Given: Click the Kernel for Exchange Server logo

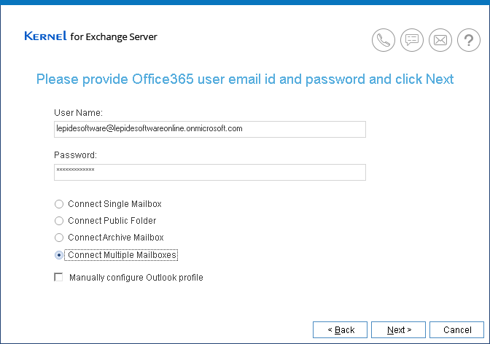Looking at the screenshot, I should coord(90,36).
